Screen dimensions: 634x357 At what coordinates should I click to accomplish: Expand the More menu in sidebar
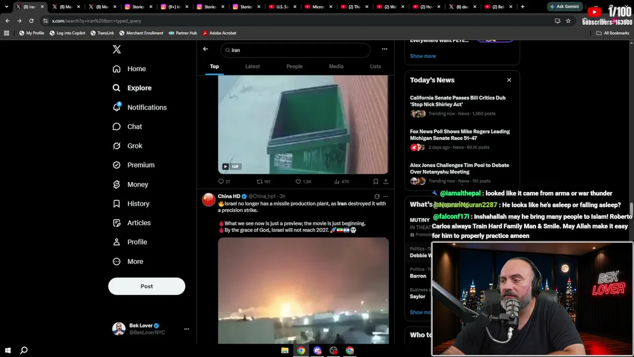click(x=128, y=261)
